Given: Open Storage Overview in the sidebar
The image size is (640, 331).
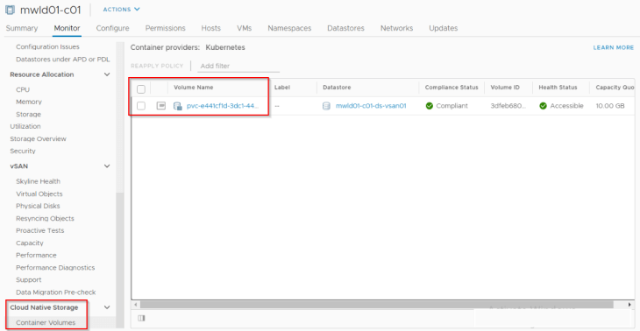Looking at the screenshot, I should tap(38, 138).
